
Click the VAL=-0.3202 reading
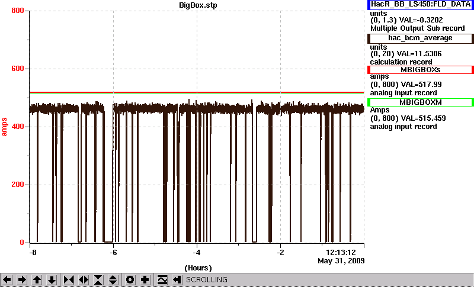click(x=421, y=20)
